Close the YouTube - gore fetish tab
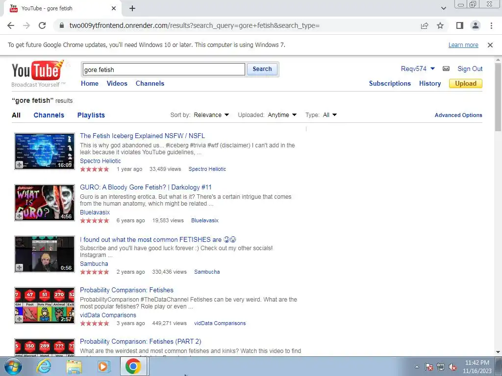 coord(114,8)
